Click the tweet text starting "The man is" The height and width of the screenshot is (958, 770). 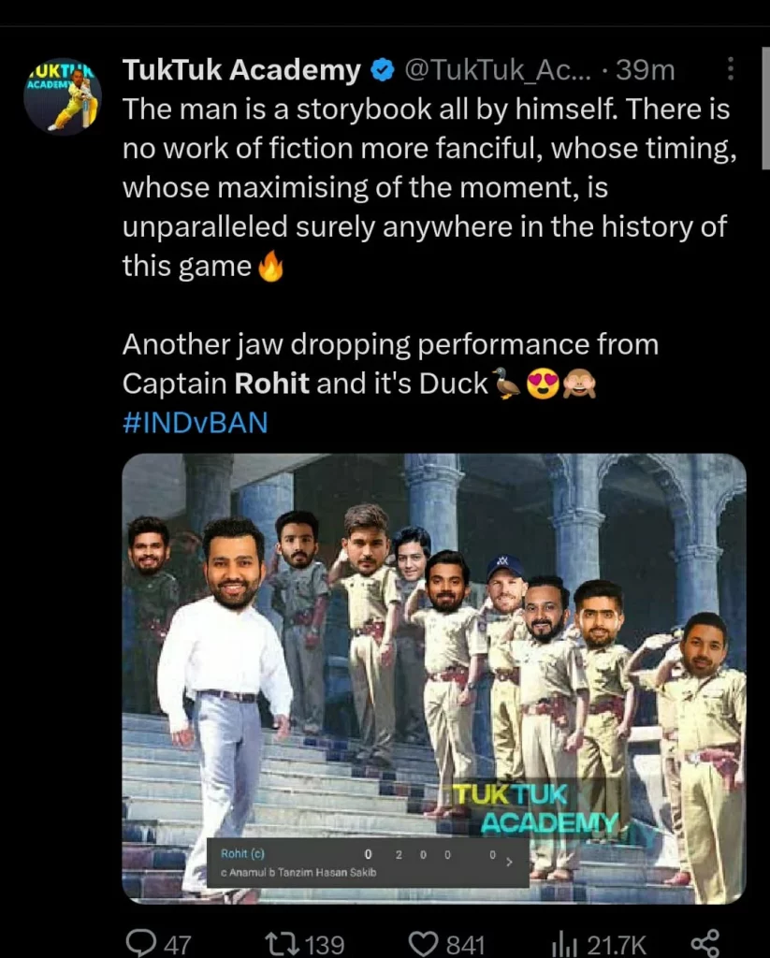point(429,187)
